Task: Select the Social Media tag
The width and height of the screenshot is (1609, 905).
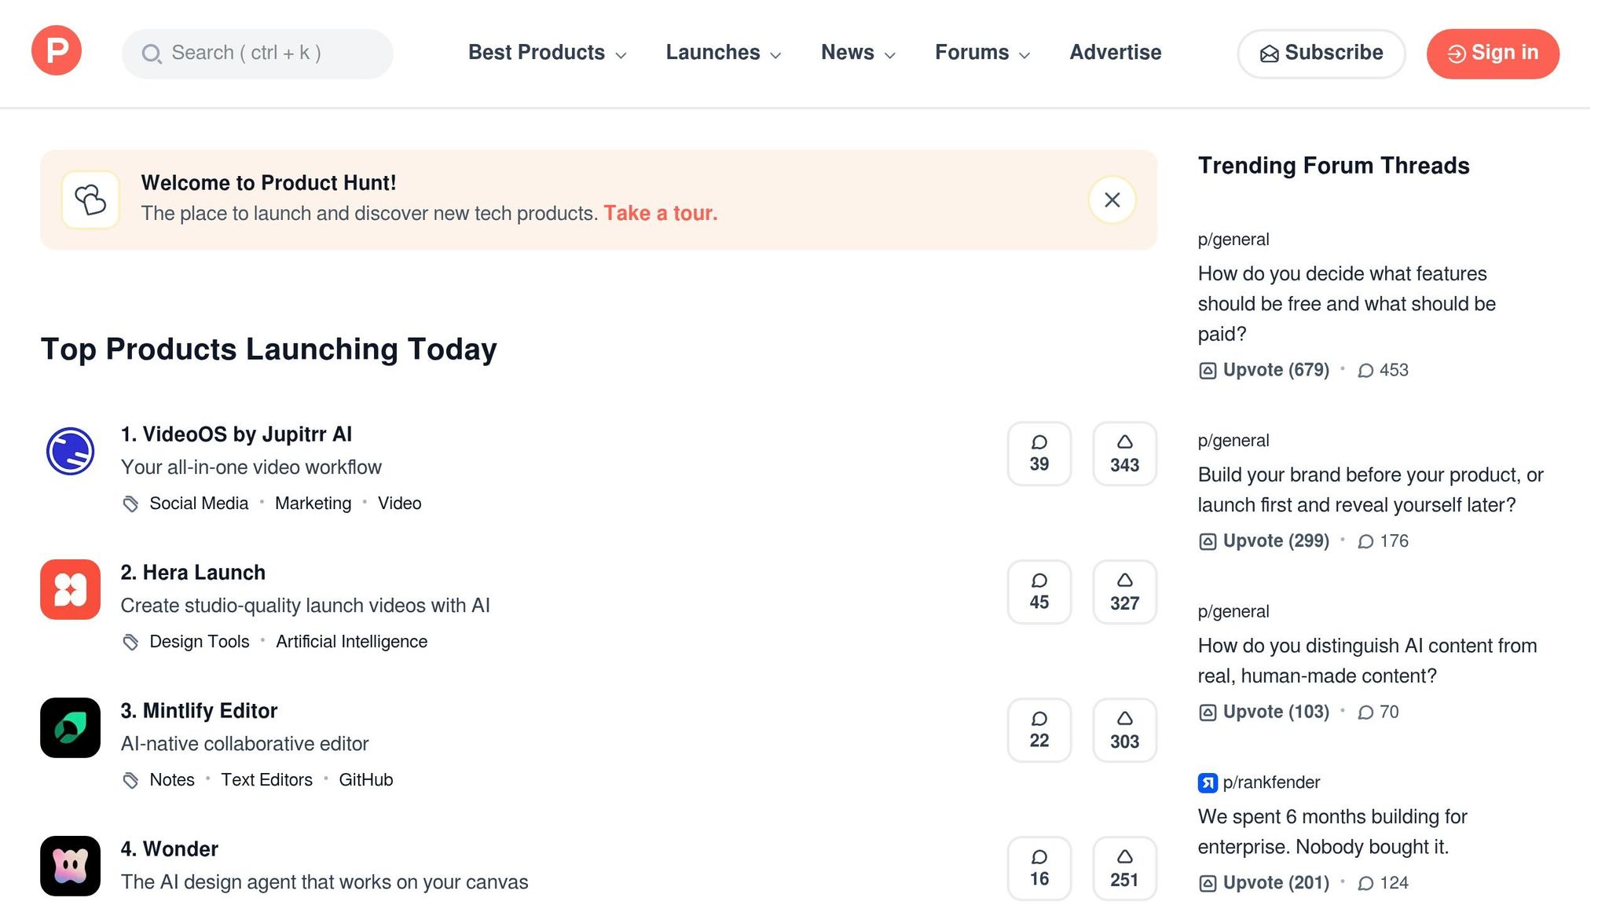Action: coord(199,504)
